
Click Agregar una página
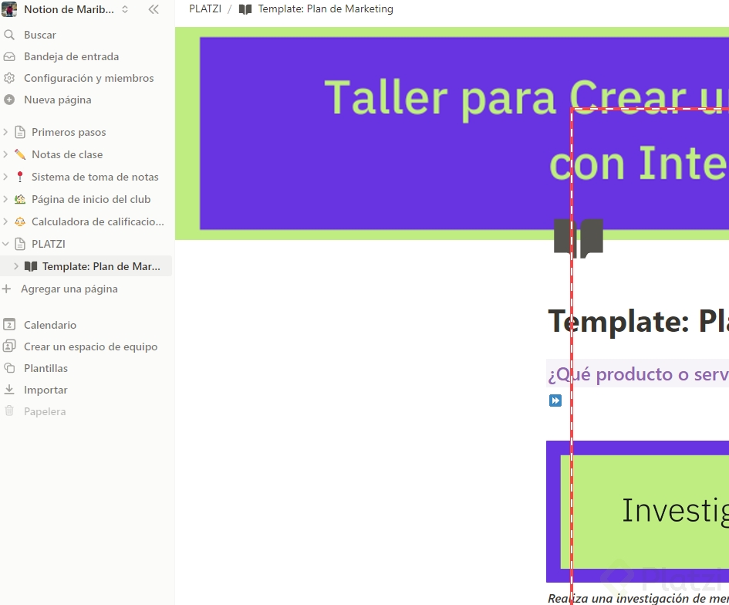(69, 289)
